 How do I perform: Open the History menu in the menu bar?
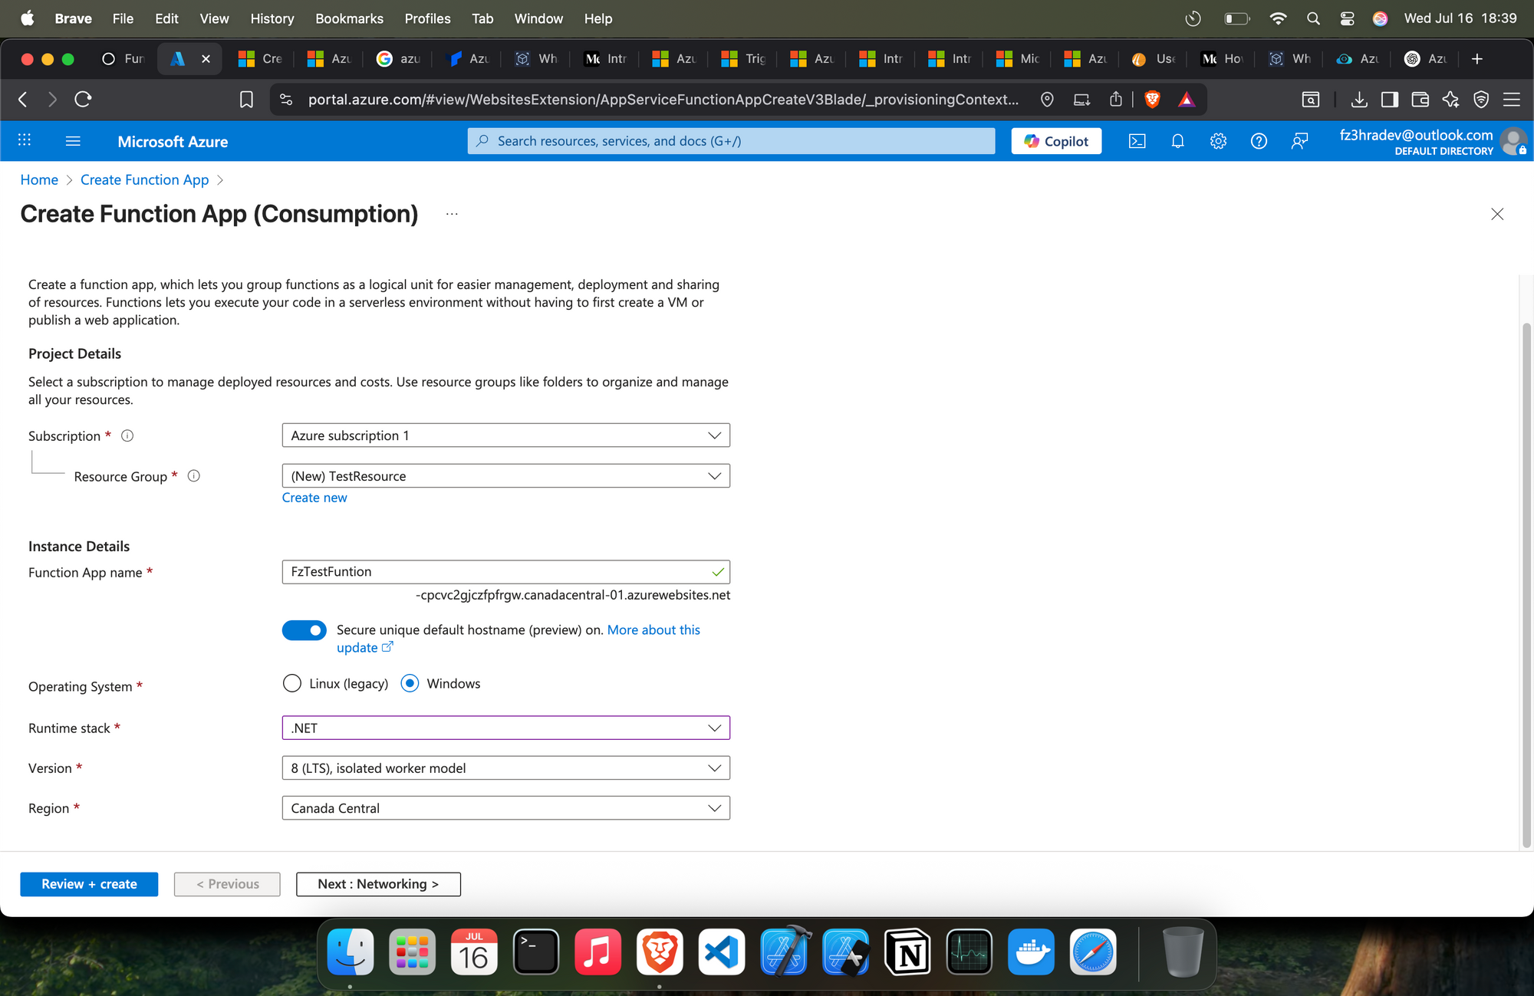[x=272, y=18]
